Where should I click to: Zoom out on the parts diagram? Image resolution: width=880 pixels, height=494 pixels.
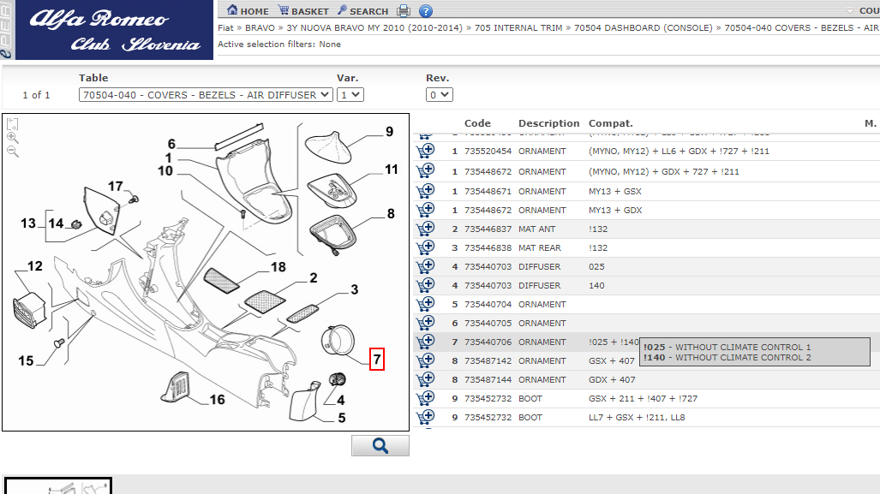click(12, 152)
